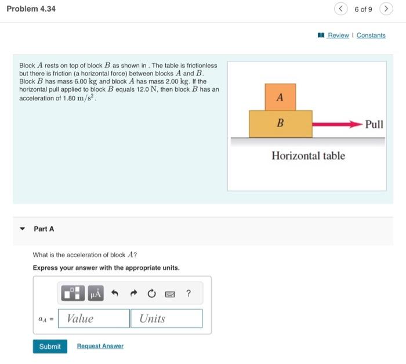Open the Constants link

tap(371, 35)
